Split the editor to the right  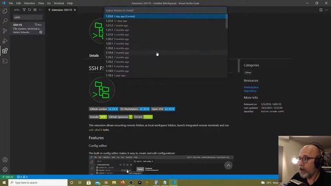[321, 10]
